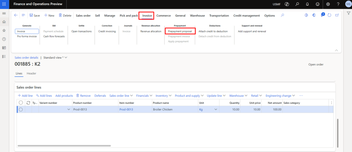Click the help question mark icon
352x152 pixels.
click(x=338, y=4)
